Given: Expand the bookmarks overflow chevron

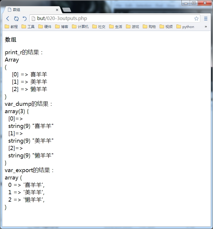Looking at the screenshot, I should tap(206, 27).
